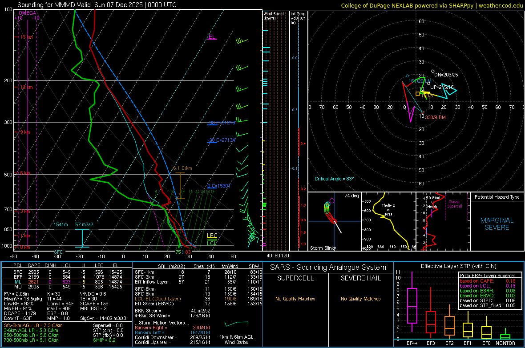This screenshot has height=348, width=525.
Task: Click the 'Theta-E v. Pres' plot label
Action: tap(388, 209)
